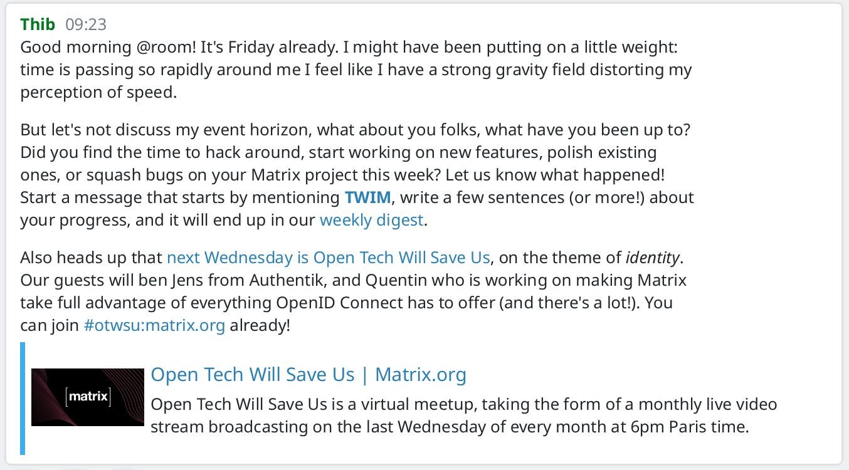Click the italic word identity
This screenshot has height=470, width=849.
[652, 258]
